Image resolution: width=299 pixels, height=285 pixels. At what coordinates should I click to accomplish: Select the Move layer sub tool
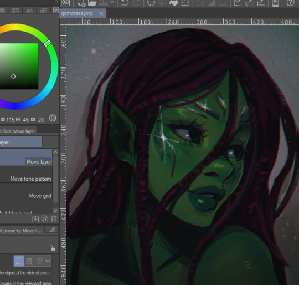[26, 157]
